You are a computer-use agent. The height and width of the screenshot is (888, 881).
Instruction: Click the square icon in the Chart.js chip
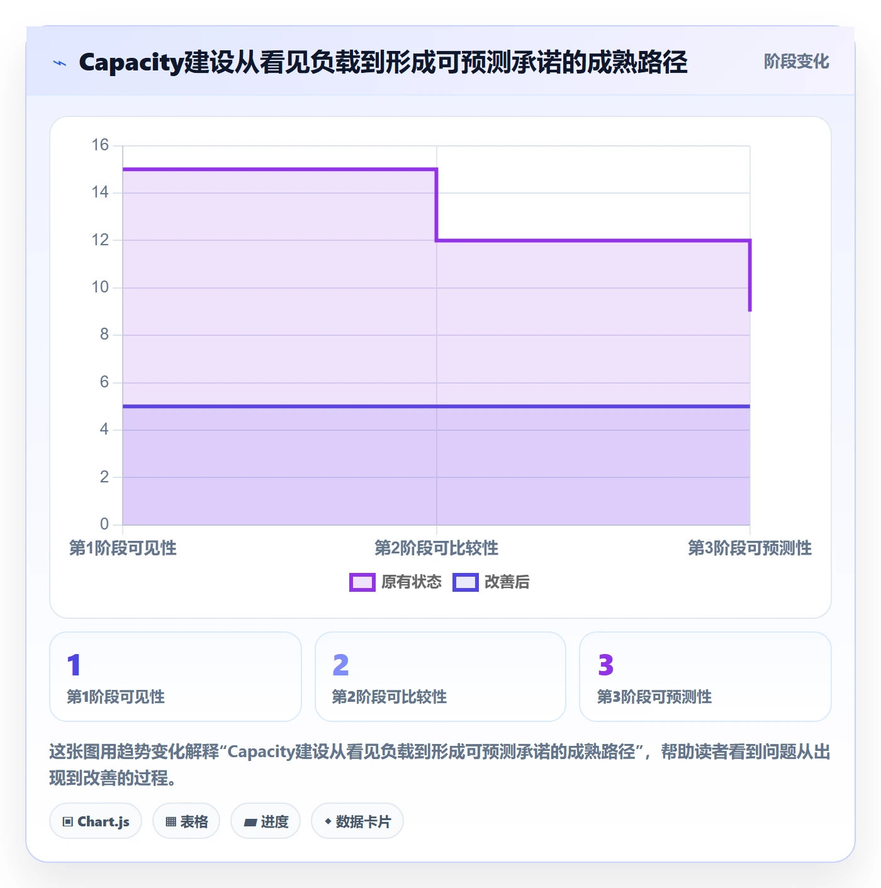68,822
